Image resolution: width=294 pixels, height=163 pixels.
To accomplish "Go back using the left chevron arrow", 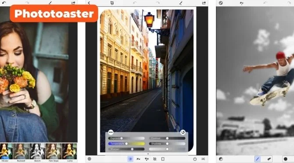I will 89,3.
